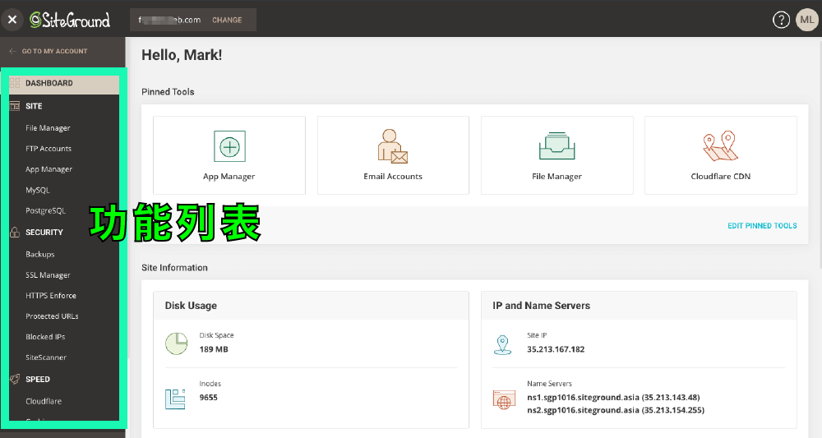Open File Manager in the sidebar
The image size is (822, 438).
point(48,128)
